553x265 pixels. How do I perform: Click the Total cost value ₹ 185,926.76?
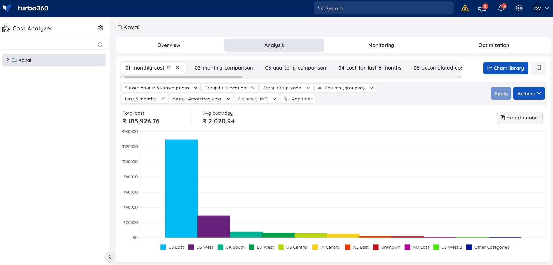point(141,121)
